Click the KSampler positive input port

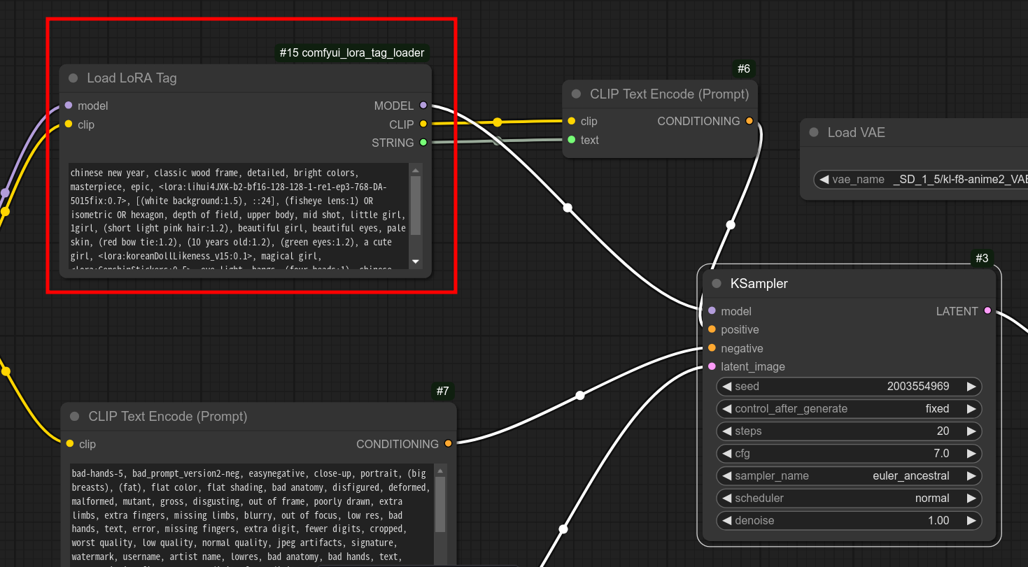(712, 329)
